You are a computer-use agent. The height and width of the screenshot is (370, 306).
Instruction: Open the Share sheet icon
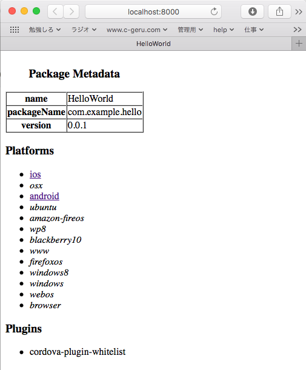(x=279, y=12)
